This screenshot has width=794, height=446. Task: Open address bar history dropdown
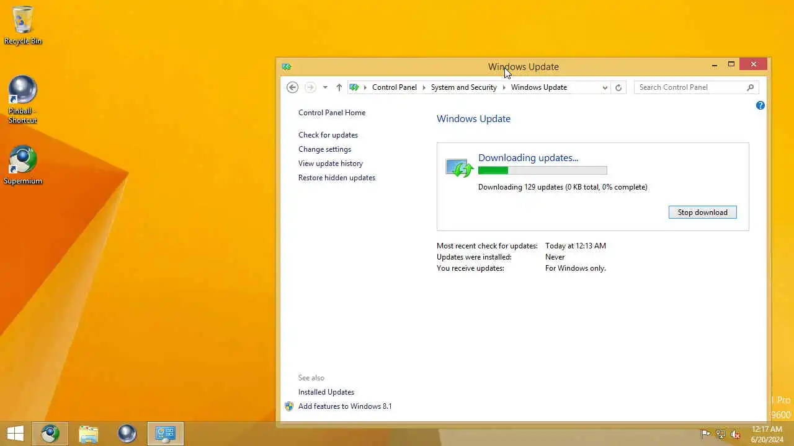tap(605, 87)
